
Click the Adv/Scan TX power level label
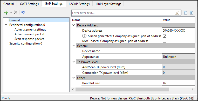104,67
